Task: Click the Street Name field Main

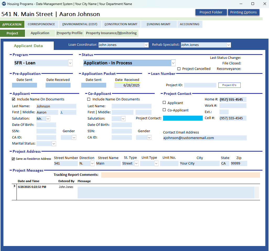Action: click(x=109, y=163)
